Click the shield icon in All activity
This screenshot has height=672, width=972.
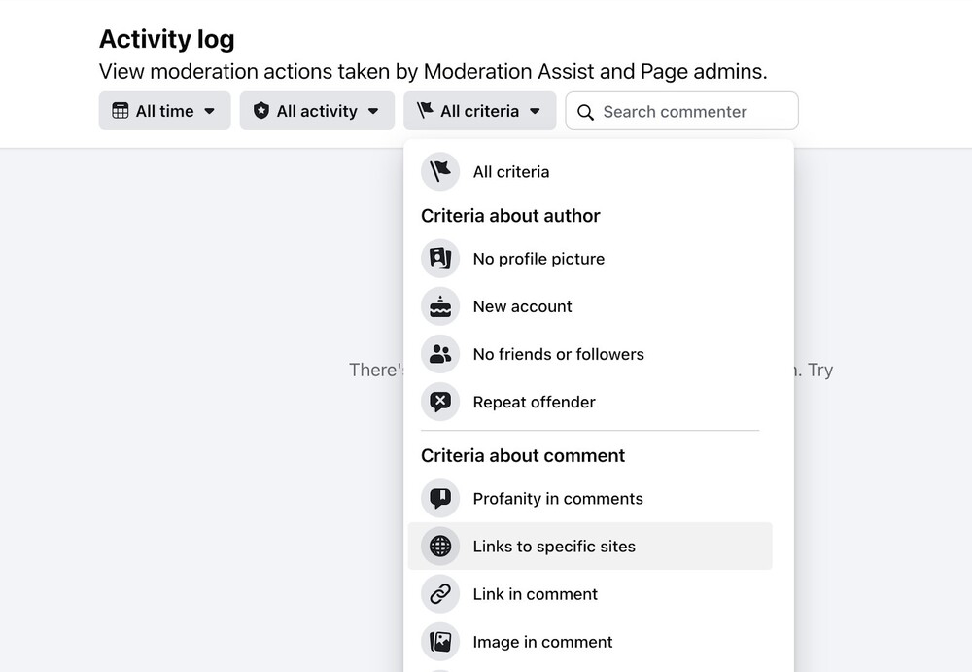point(261,111)
